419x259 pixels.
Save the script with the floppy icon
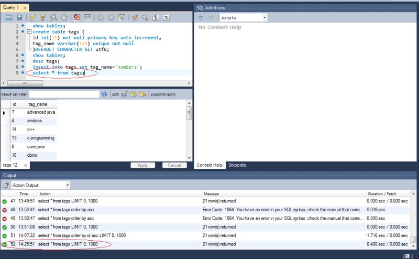tap(19, 18)
